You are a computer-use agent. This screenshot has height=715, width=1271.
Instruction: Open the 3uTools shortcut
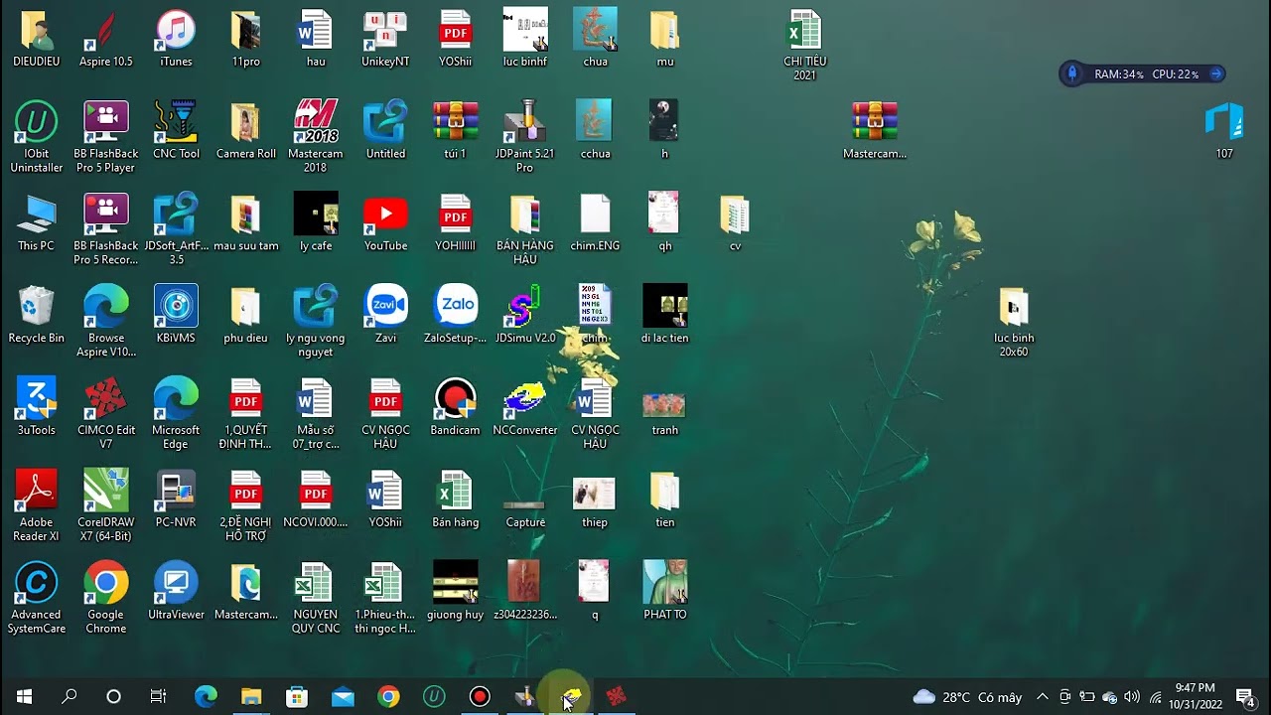tap(36, 407)
